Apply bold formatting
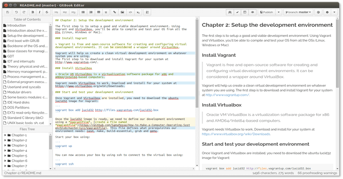The height and width of the screenshot is (179, 343). [33, 12]
